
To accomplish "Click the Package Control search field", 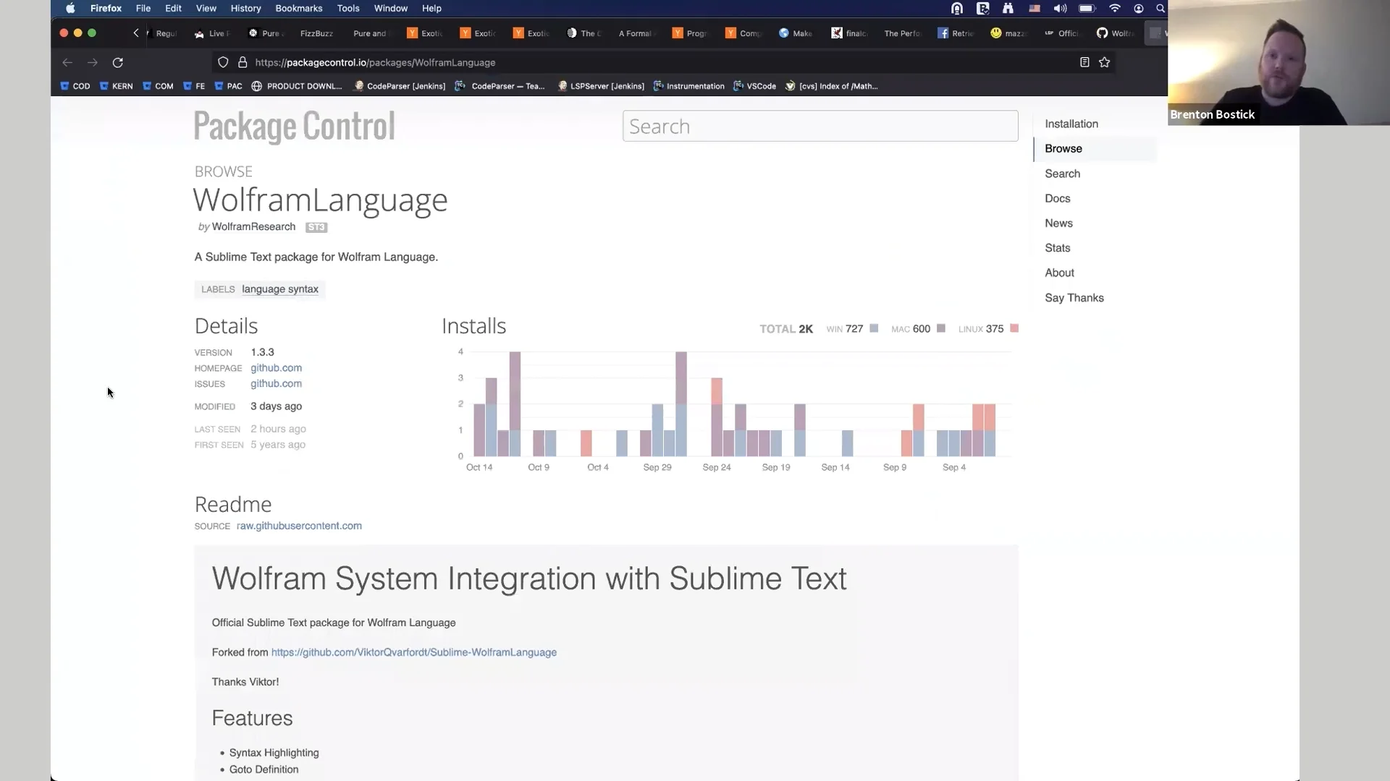I will coord(820,127).
